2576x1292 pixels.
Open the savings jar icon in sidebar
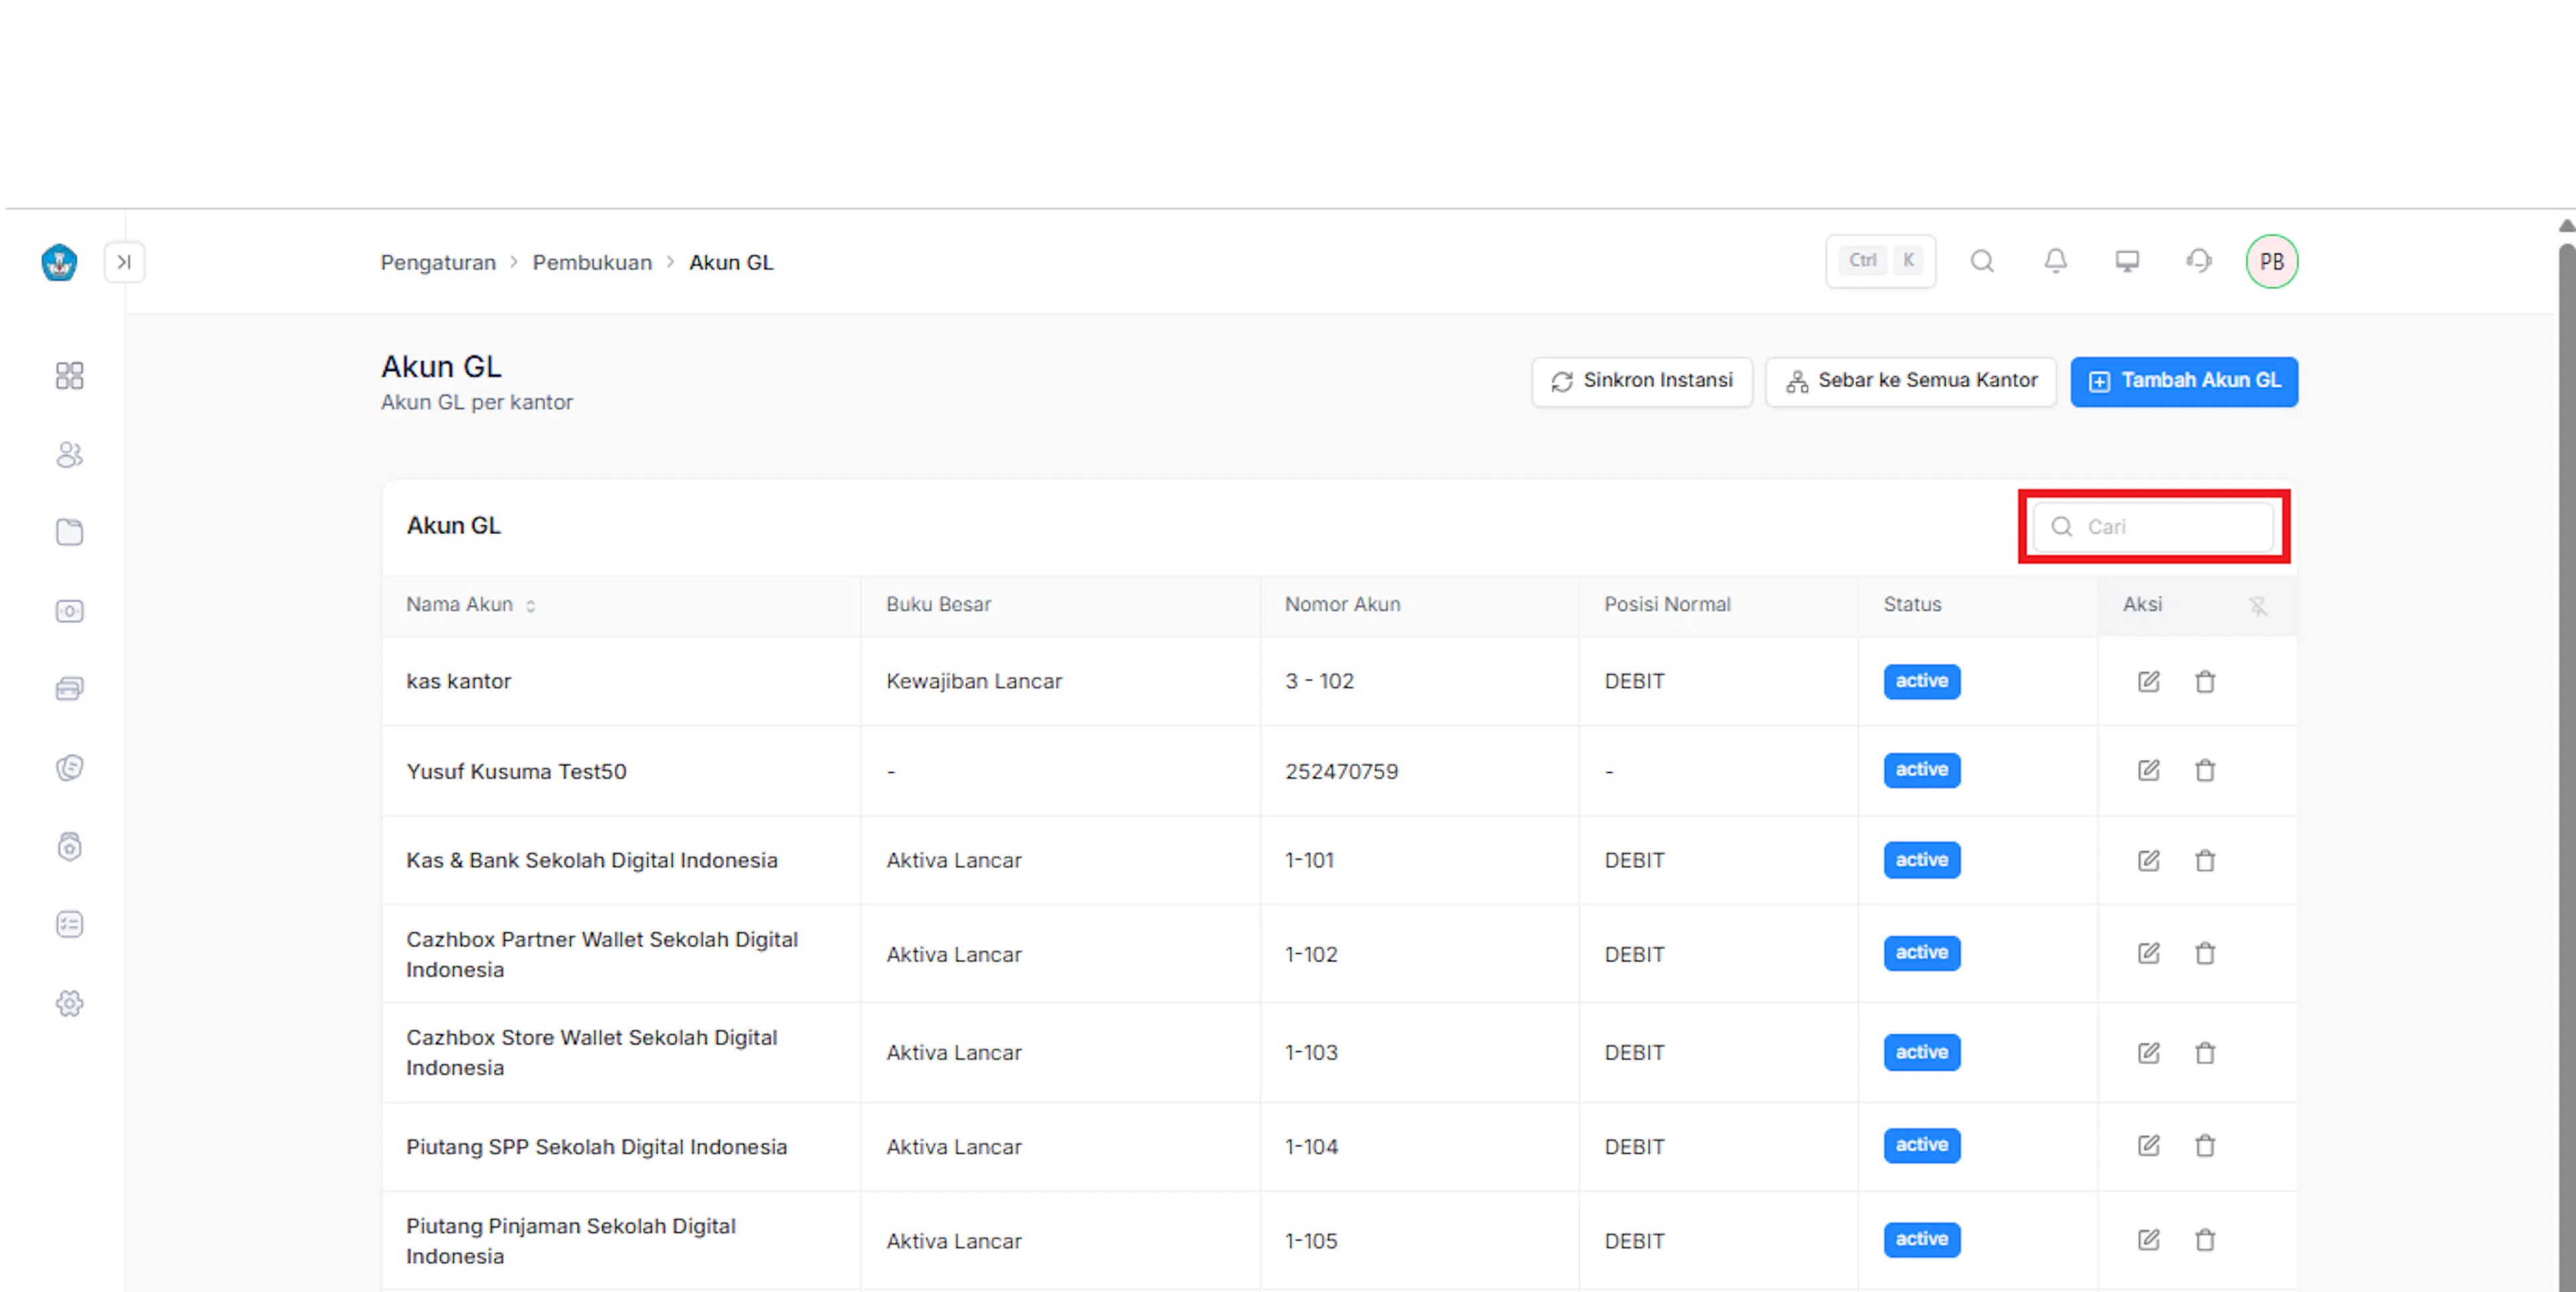pos(69,846)
